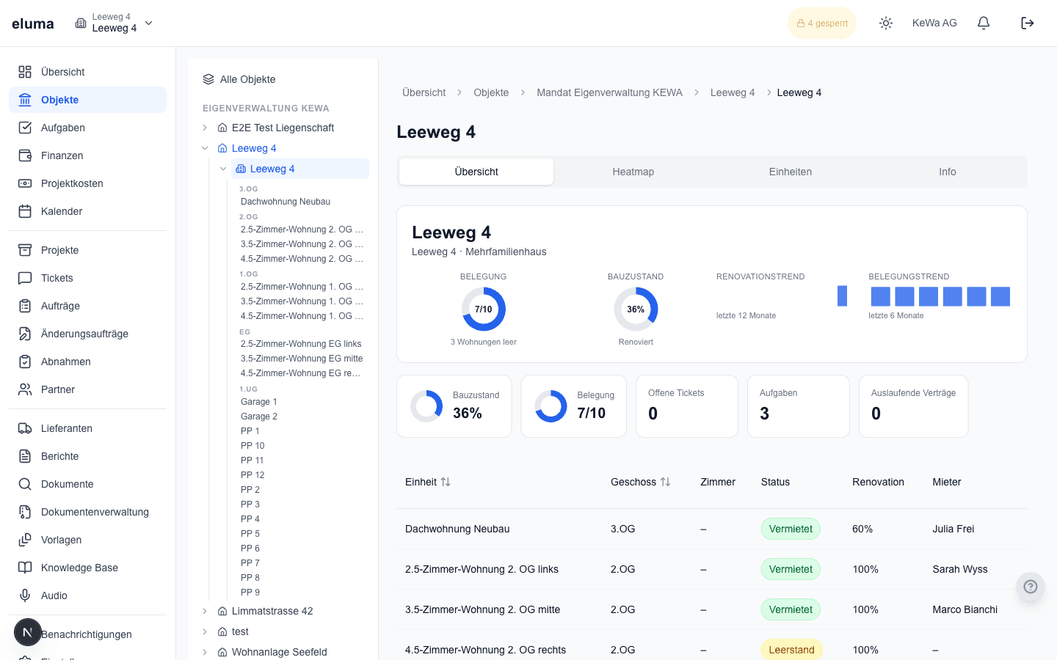Open the Leeweg 4 property selector dropdown
Viewport: 1057px width, 660px height.
115,23
